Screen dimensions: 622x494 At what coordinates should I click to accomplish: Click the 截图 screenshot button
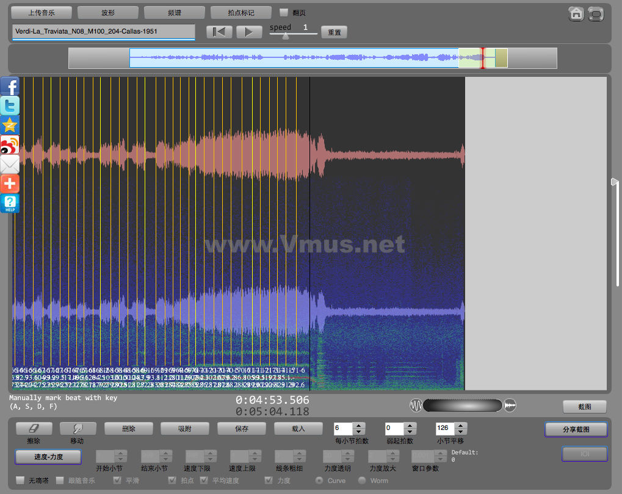tap(585, 406)
